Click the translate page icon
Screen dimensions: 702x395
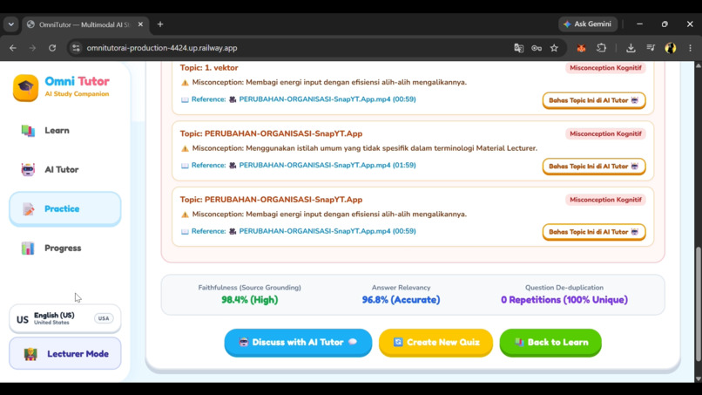coord(518,48)
